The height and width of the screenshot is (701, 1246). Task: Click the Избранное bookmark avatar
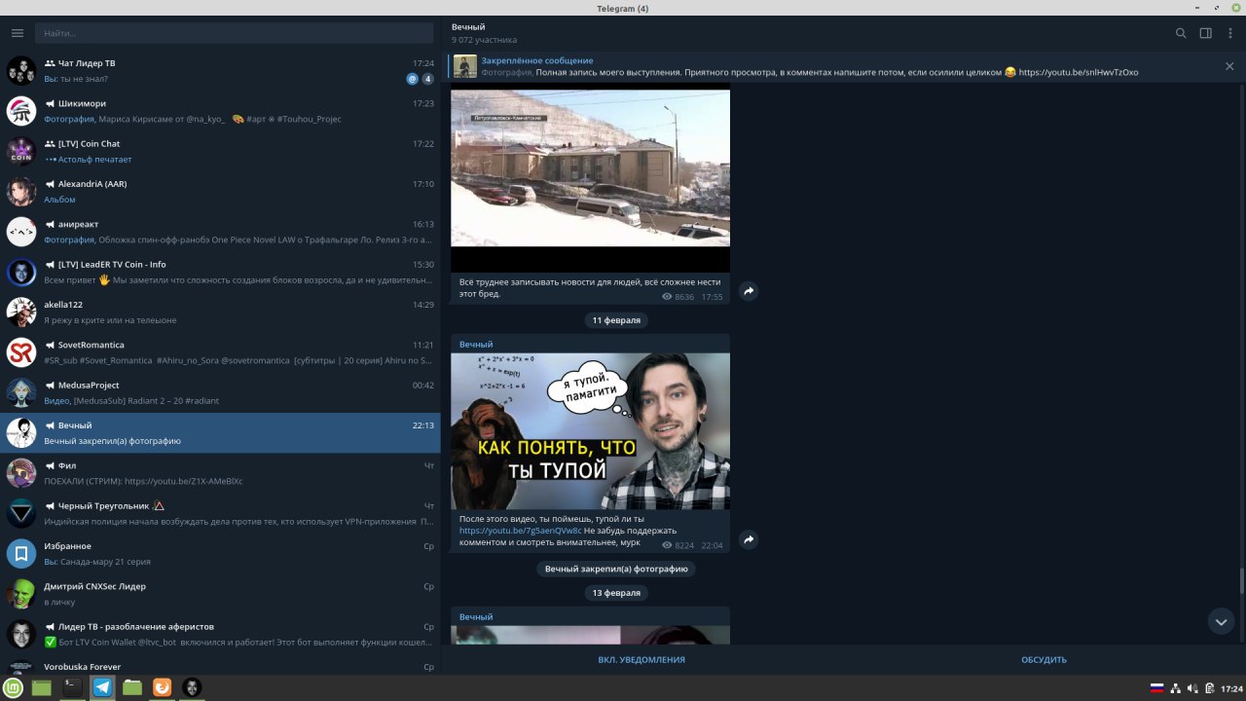click(x=21, y=554)
